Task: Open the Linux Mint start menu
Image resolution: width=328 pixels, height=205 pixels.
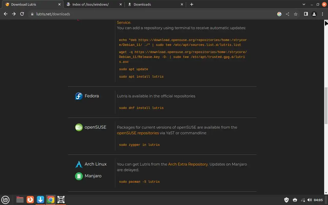Action: click(5, 200)
